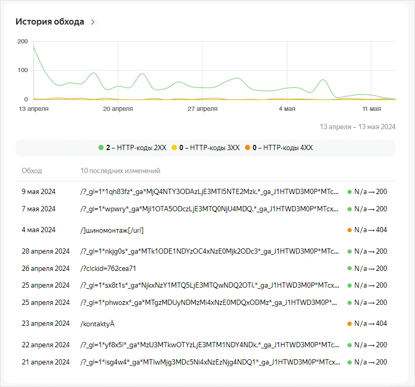Click green status dot for 21 апреля row
This screenshot has height=387, width=415.
350,362
